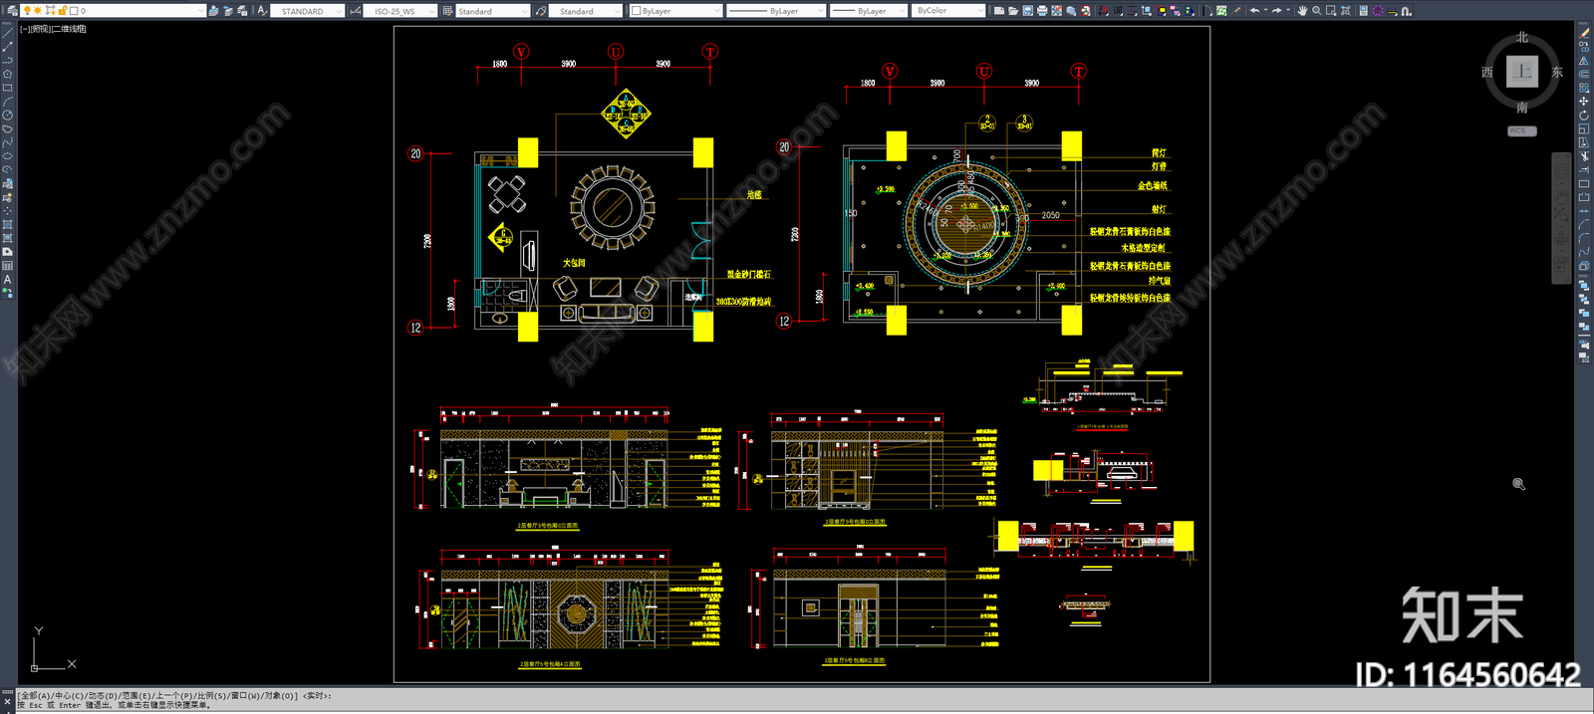Open a drawing file from toolbar
The height and width of the screenshot is (714, 1594).
pyautogui.click(x=1013, y=11)
